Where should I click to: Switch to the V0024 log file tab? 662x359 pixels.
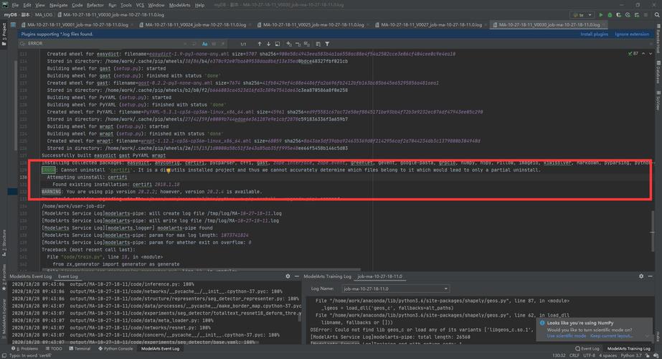click(195, 25)
